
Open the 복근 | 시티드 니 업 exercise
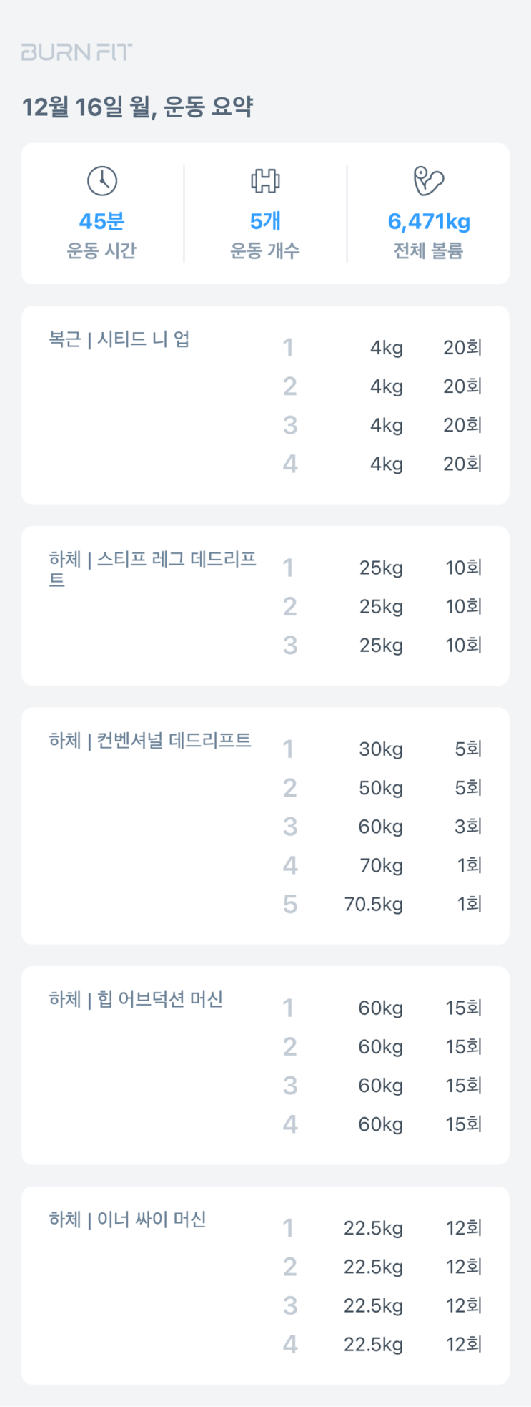(119, 339)
